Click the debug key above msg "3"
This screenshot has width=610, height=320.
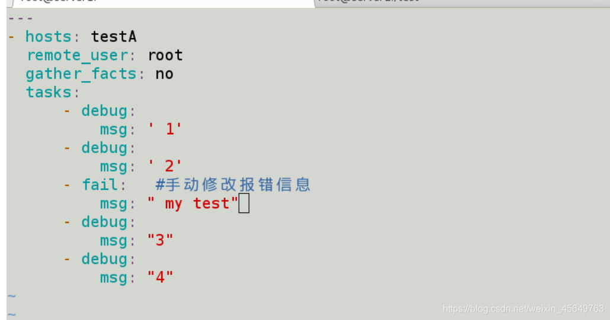(108, 222)
